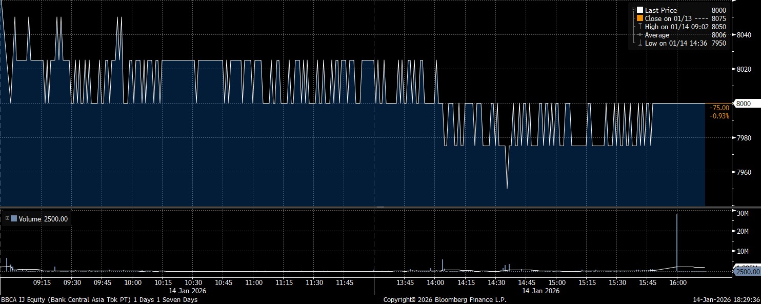Click the Low marker icon in legend

(x=639, y=44)
